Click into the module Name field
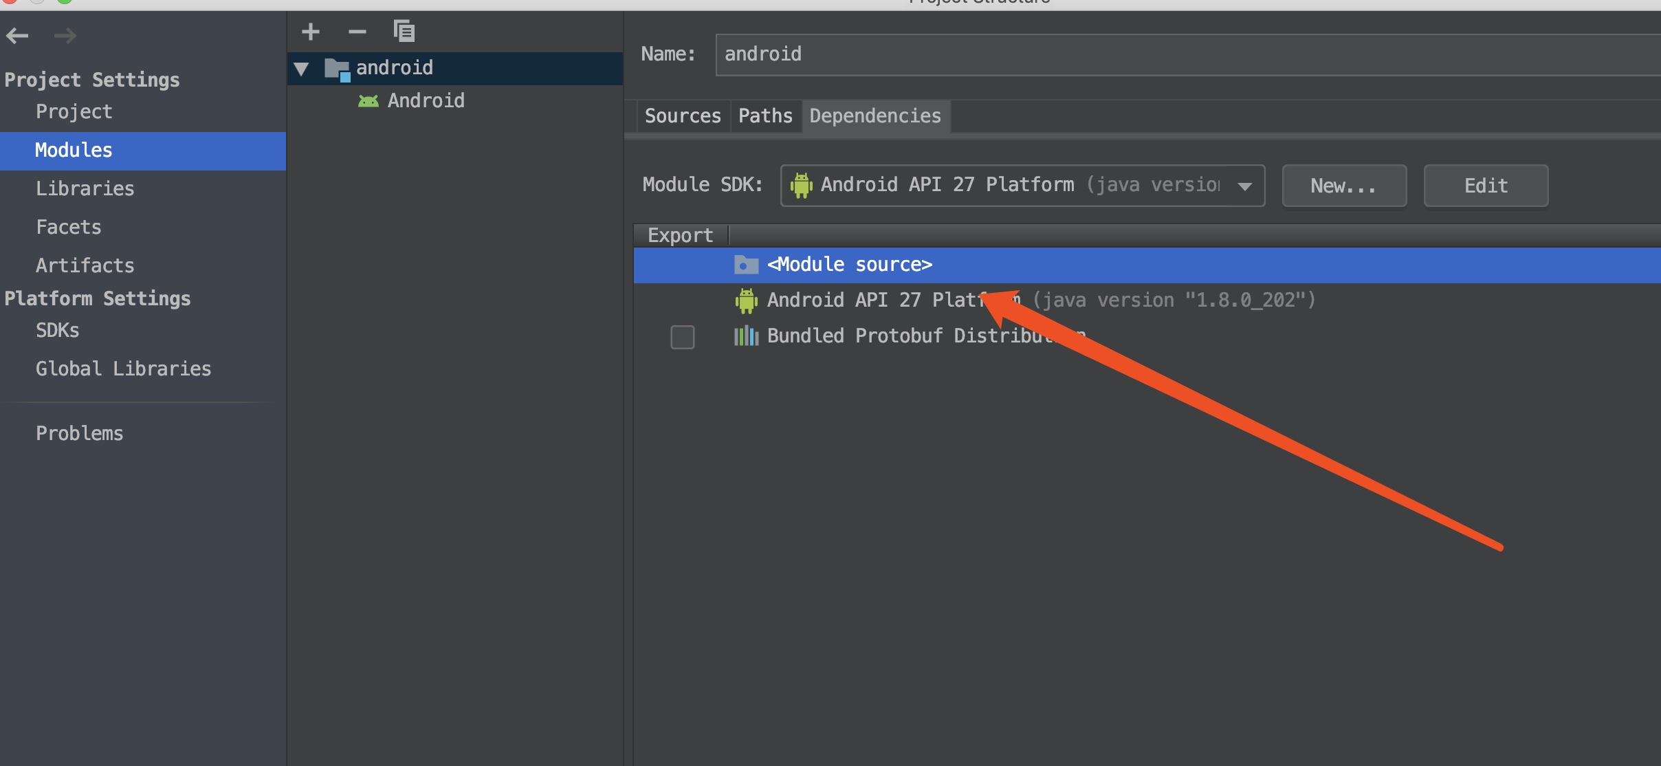This screenshot has height=766, width=1661. click(1188, 54)
